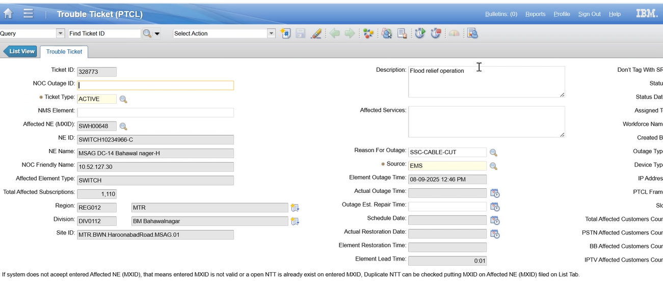663x289 pixels.
Task: Select the Trouble Ticket tab
Action: (x=64, y=52)
